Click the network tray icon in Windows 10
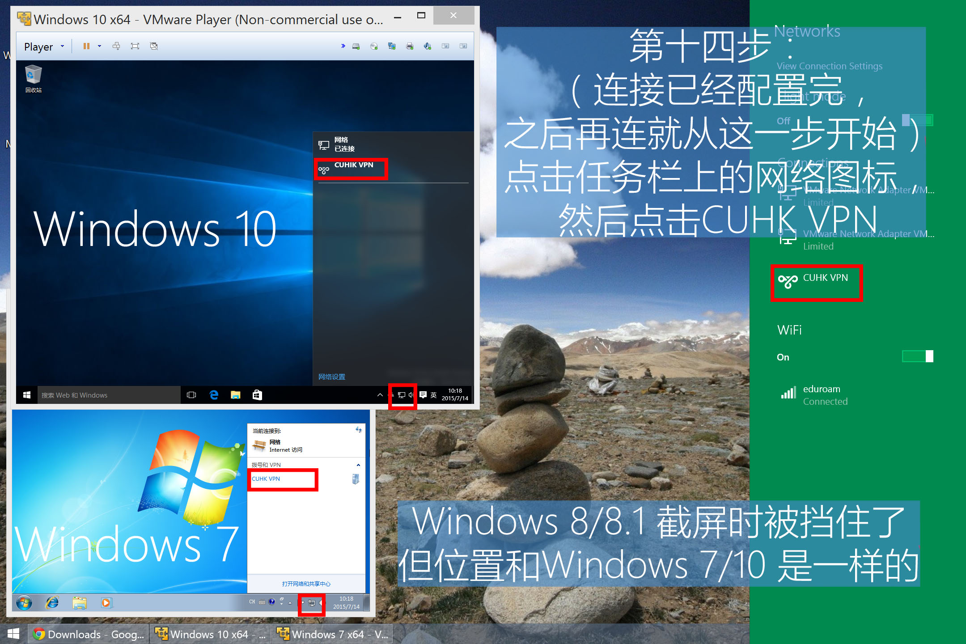 click(x=402, y=395)
